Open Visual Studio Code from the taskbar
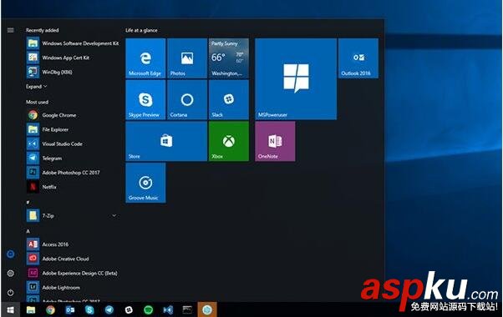 [x=168, y=310]
